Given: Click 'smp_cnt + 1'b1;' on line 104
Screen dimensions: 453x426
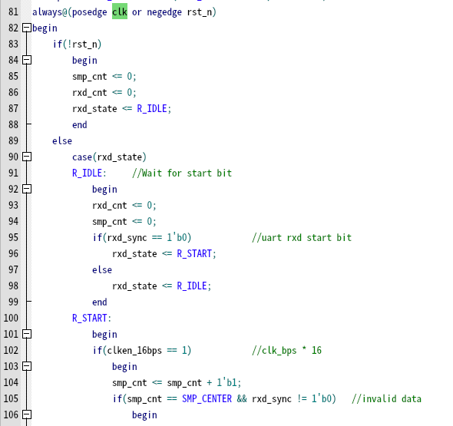Looking at the screenshot, I should (x=204, y=383).
